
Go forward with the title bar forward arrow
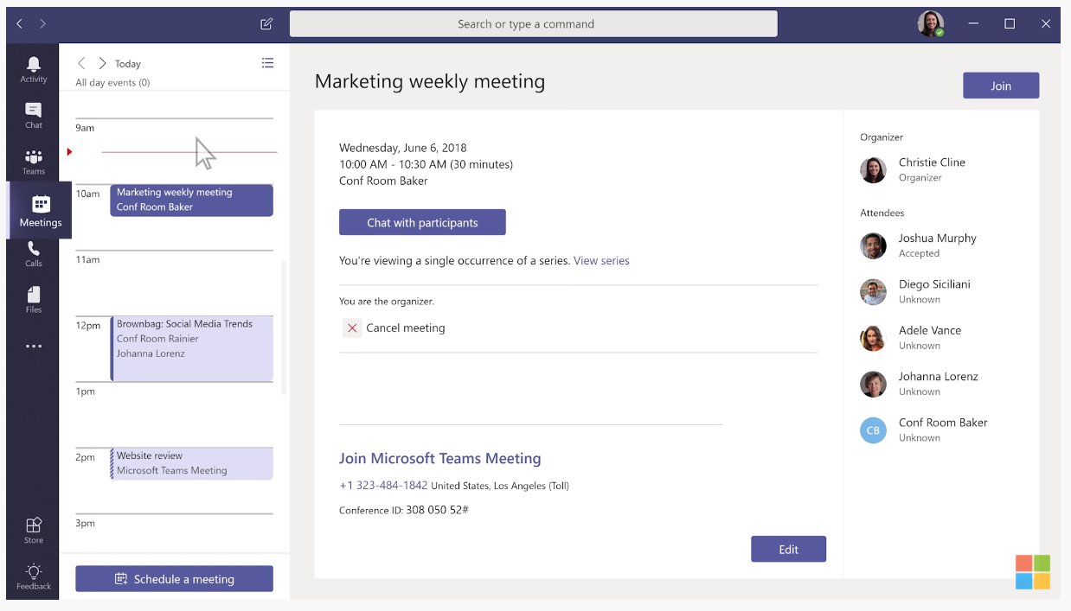[x=42, y=24]
